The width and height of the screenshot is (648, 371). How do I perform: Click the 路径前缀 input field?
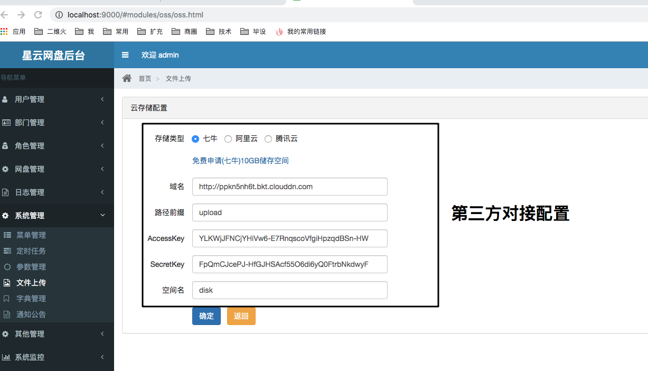(290, 212)
